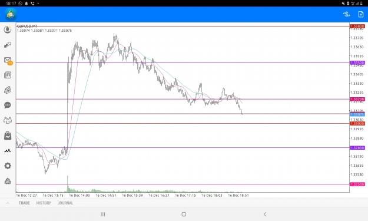Select the purple 1.32800 price level label
The height and width of the screenshot is (221, 368).
point(357,148)
